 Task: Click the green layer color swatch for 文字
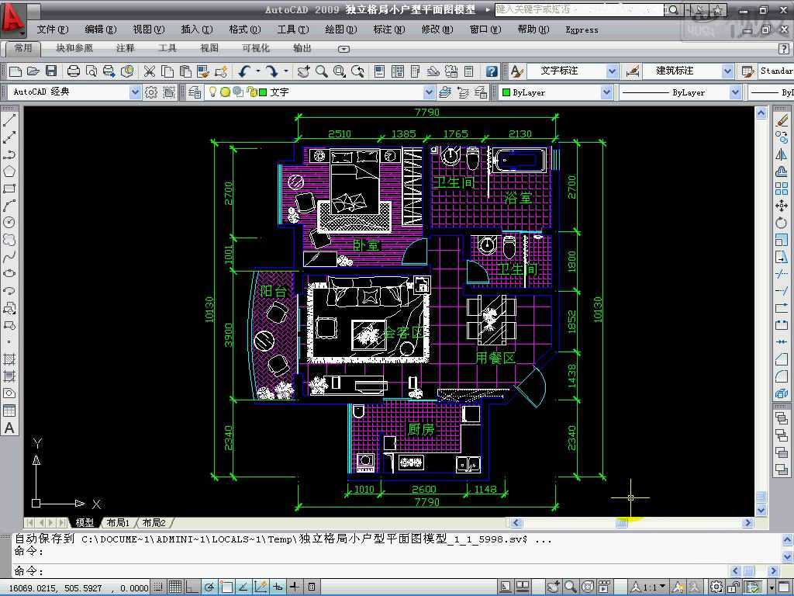(x=263, y=92)
